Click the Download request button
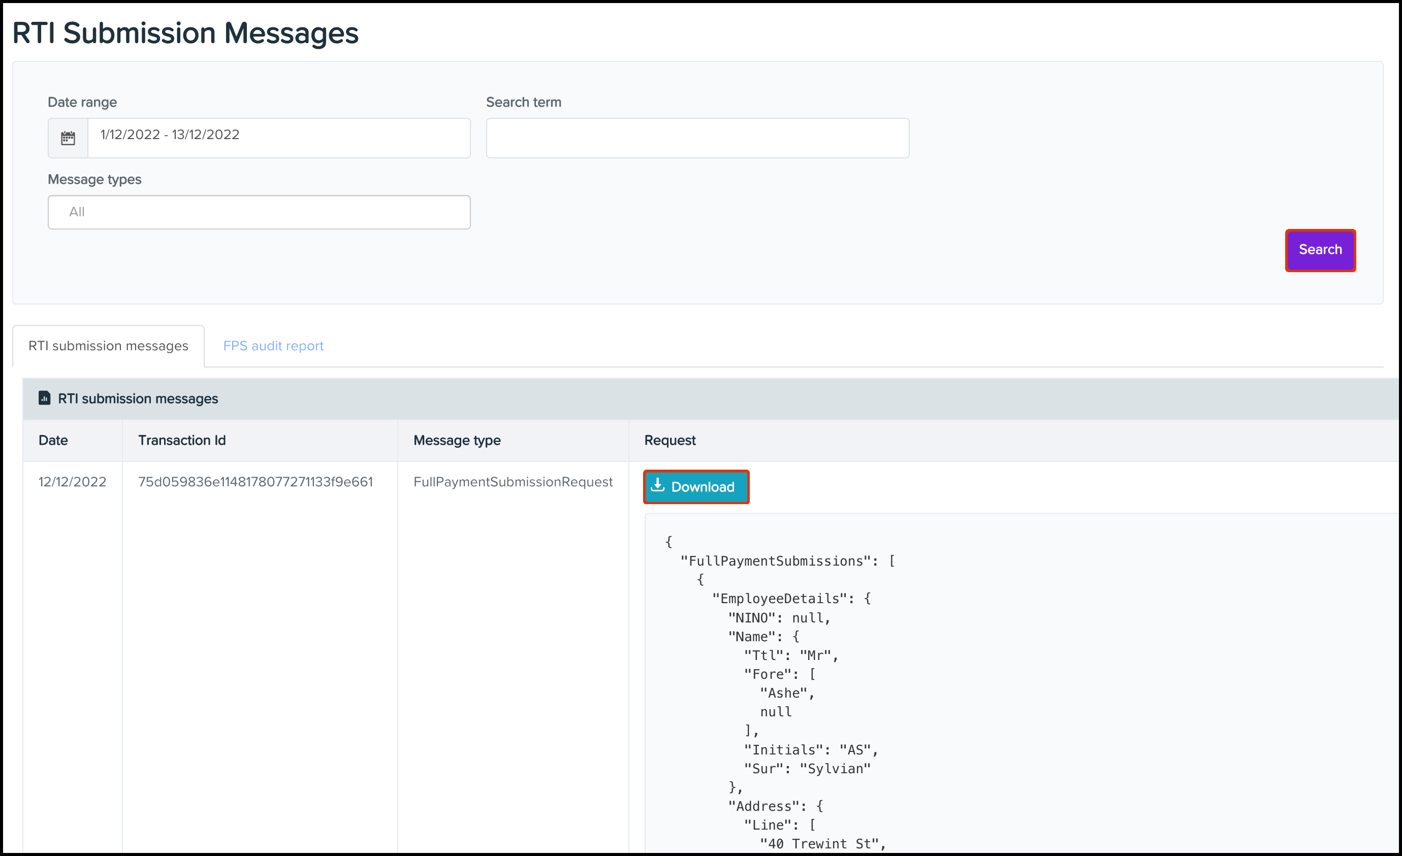Viewport: 1402px width, 856px height. tap(695, 487)
